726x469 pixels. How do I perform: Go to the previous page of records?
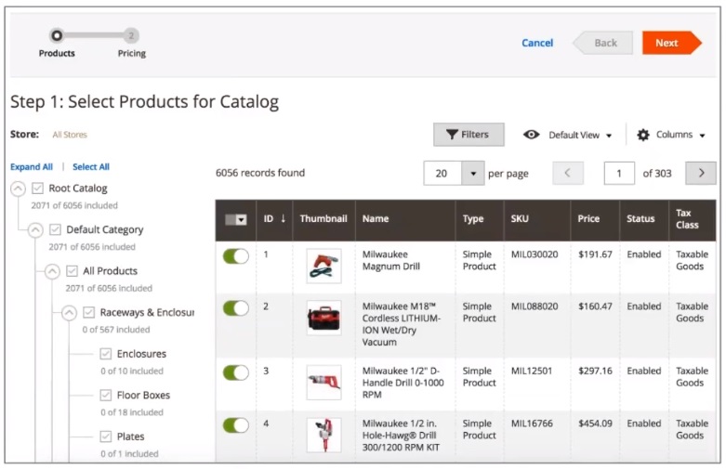pyautogui.click(x=568, y=173)
